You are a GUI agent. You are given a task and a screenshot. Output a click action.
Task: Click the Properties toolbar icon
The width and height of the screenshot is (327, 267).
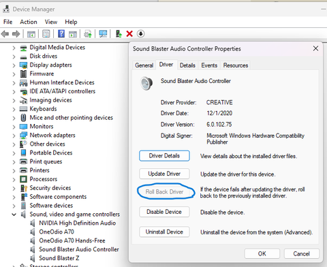[46, 34]
